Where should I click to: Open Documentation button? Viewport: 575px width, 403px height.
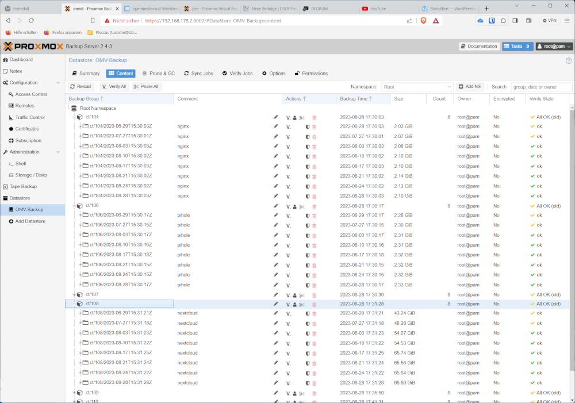click(x=479, y=46)
